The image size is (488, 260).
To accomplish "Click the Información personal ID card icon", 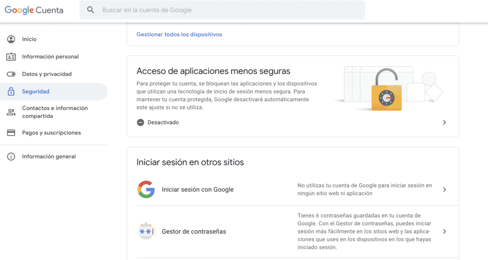I will [x=11, y=57].
